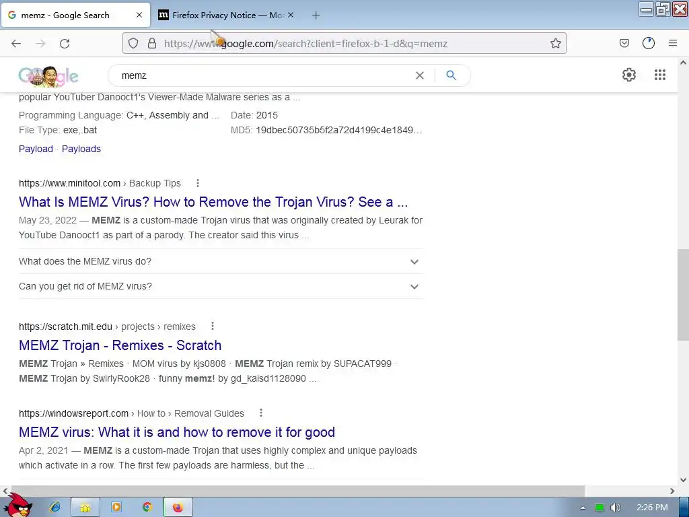Viewport: 689px width, 517px height.
Task: Open media player from taskbar
Action: (116, 508)
